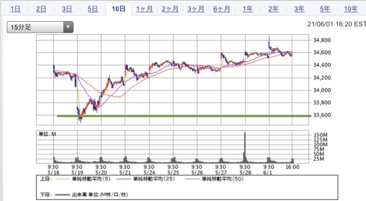Switch to the 6ヶ月 time range tab

click(222, 9)
